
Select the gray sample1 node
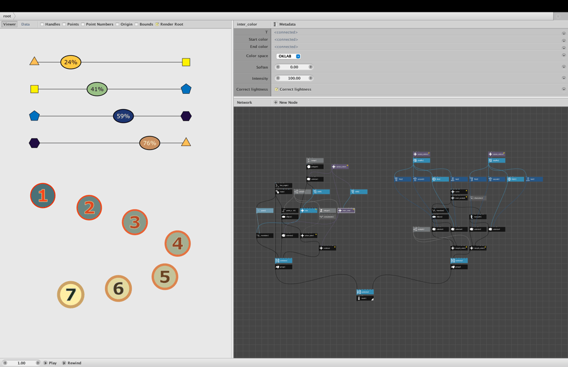[303, 191]
